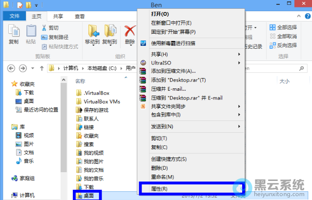Open the recent locations dropdown arrow

33,68
